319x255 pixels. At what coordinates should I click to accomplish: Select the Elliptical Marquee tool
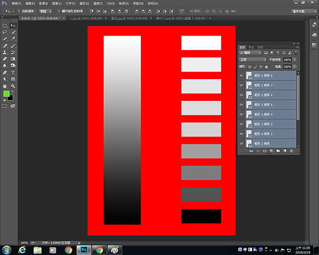(x=5, y=25)
